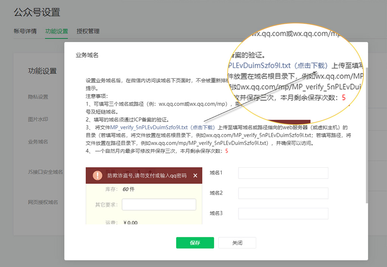Image resolution: width=387 pixels, height=267 pixels.
Task: Click the 库存 60 件 stock value
Action: coord(128,189)
